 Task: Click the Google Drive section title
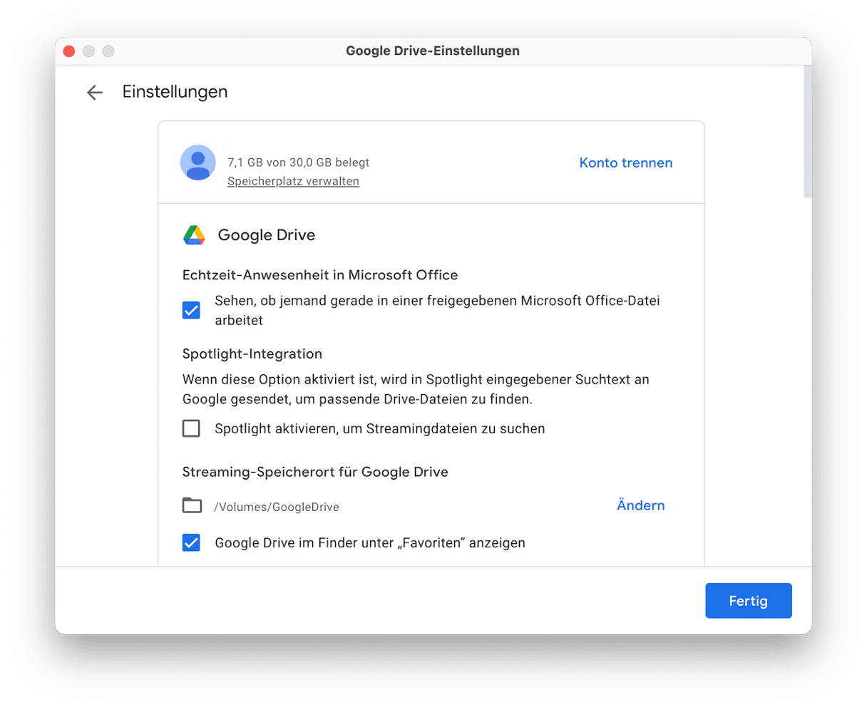[267, 235]
